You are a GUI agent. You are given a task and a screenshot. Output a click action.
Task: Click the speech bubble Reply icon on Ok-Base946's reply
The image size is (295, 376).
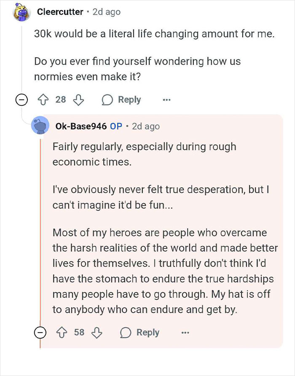125,332
